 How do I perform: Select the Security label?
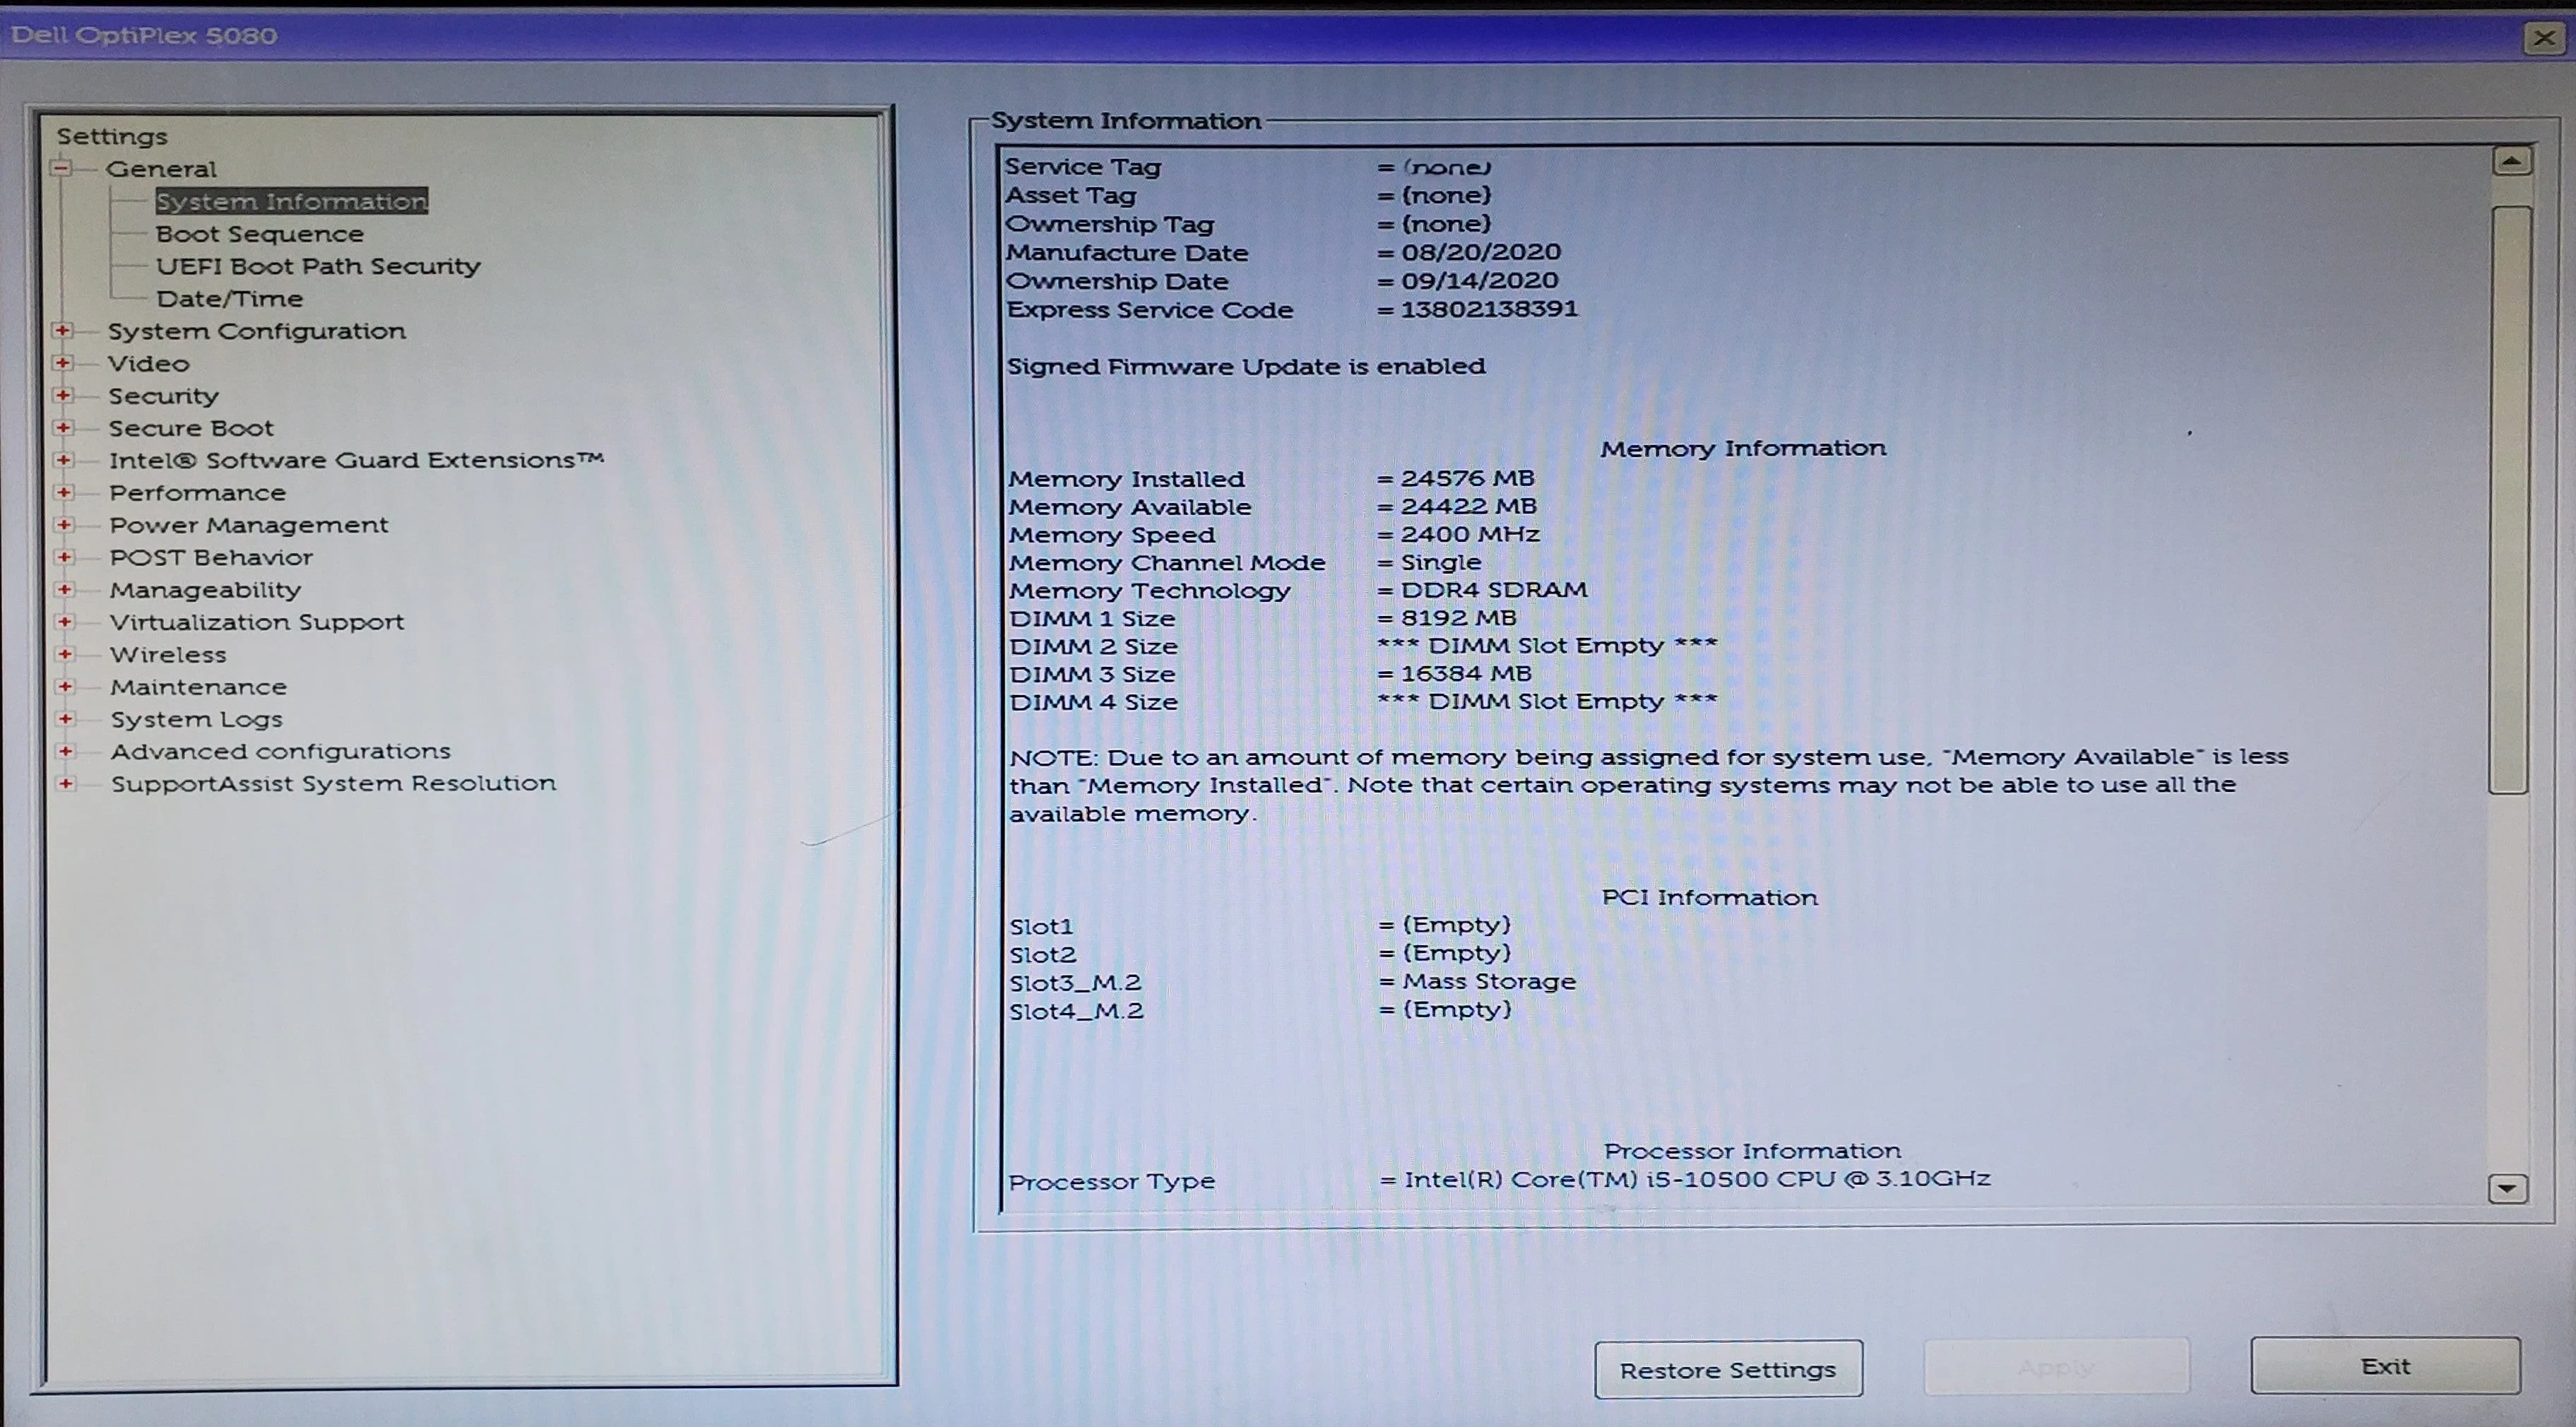pos(163,396)
